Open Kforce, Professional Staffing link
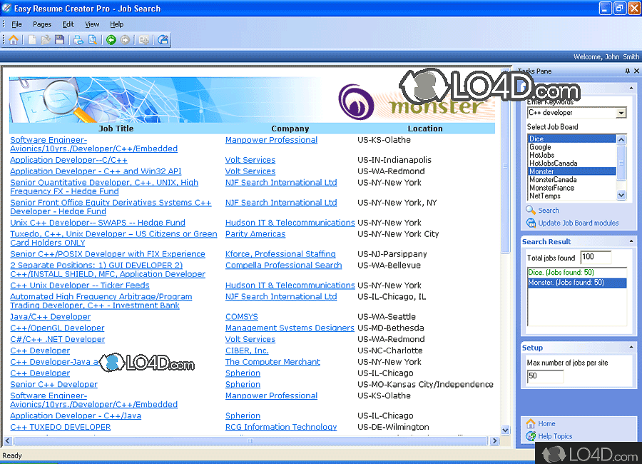The height and width of the screenshot is (464, 642). click(280, 253)
